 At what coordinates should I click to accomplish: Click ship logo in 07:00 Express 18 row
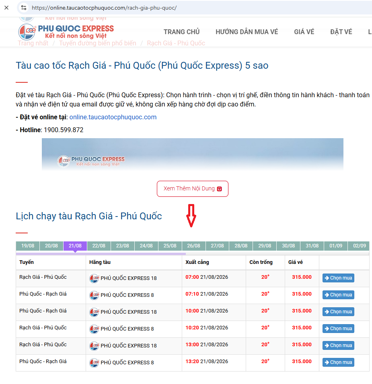pos(94,278)
